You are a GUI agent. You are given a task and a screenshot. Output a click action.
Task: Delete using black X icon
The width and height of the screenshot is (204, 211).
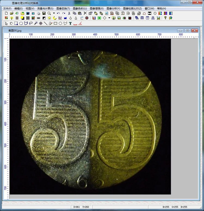click(85, 13)
